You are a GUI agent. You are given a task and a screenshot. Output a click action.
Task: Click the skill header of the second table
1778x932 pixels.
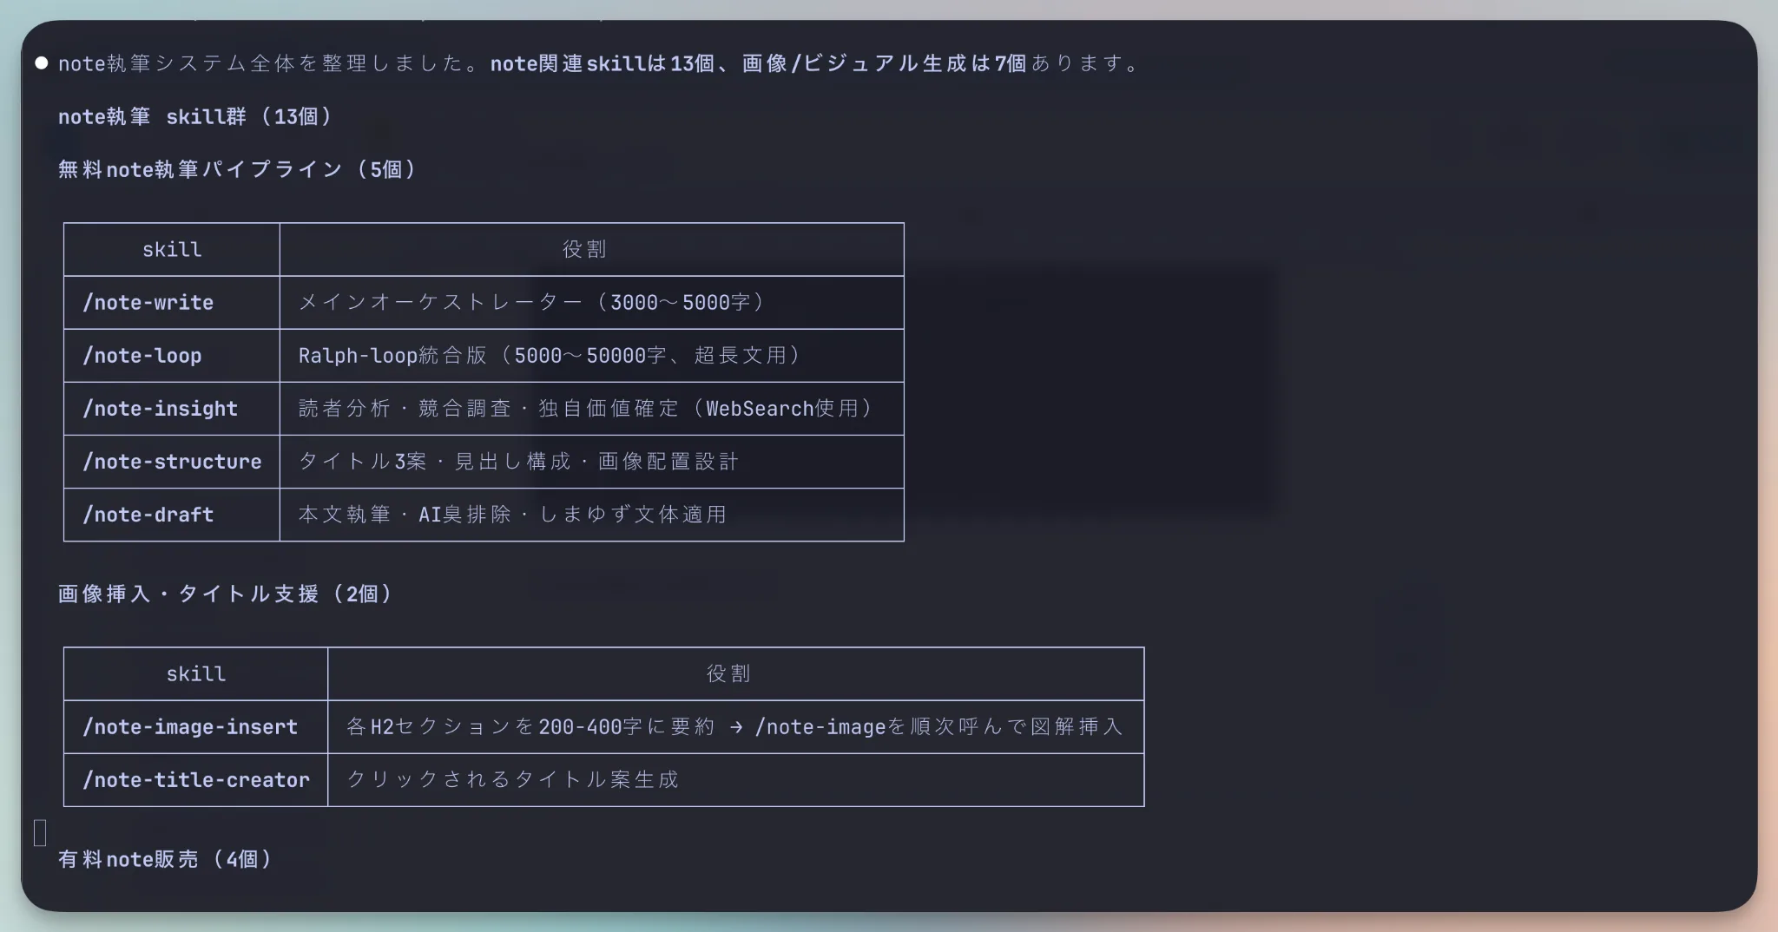pyautogui.click(x=196, y=674)
